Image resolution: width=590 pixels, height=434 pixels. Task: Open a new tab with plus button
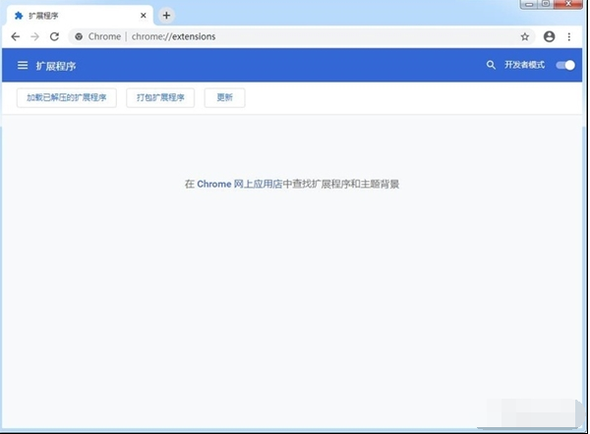coord(167,16)
